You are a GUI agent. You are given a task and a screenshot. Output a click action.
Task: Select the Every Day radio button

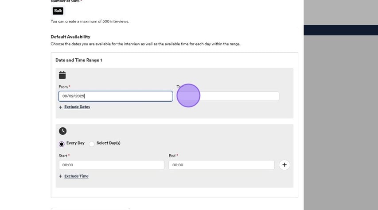point(62,144)
